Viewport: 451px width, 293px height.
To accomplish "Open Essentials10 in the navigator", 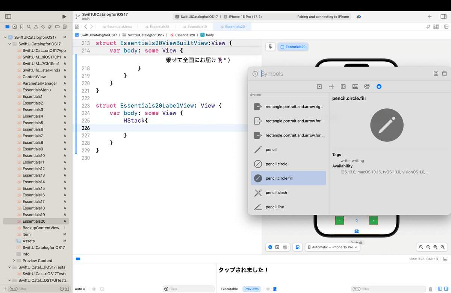I will coord(33,156).
